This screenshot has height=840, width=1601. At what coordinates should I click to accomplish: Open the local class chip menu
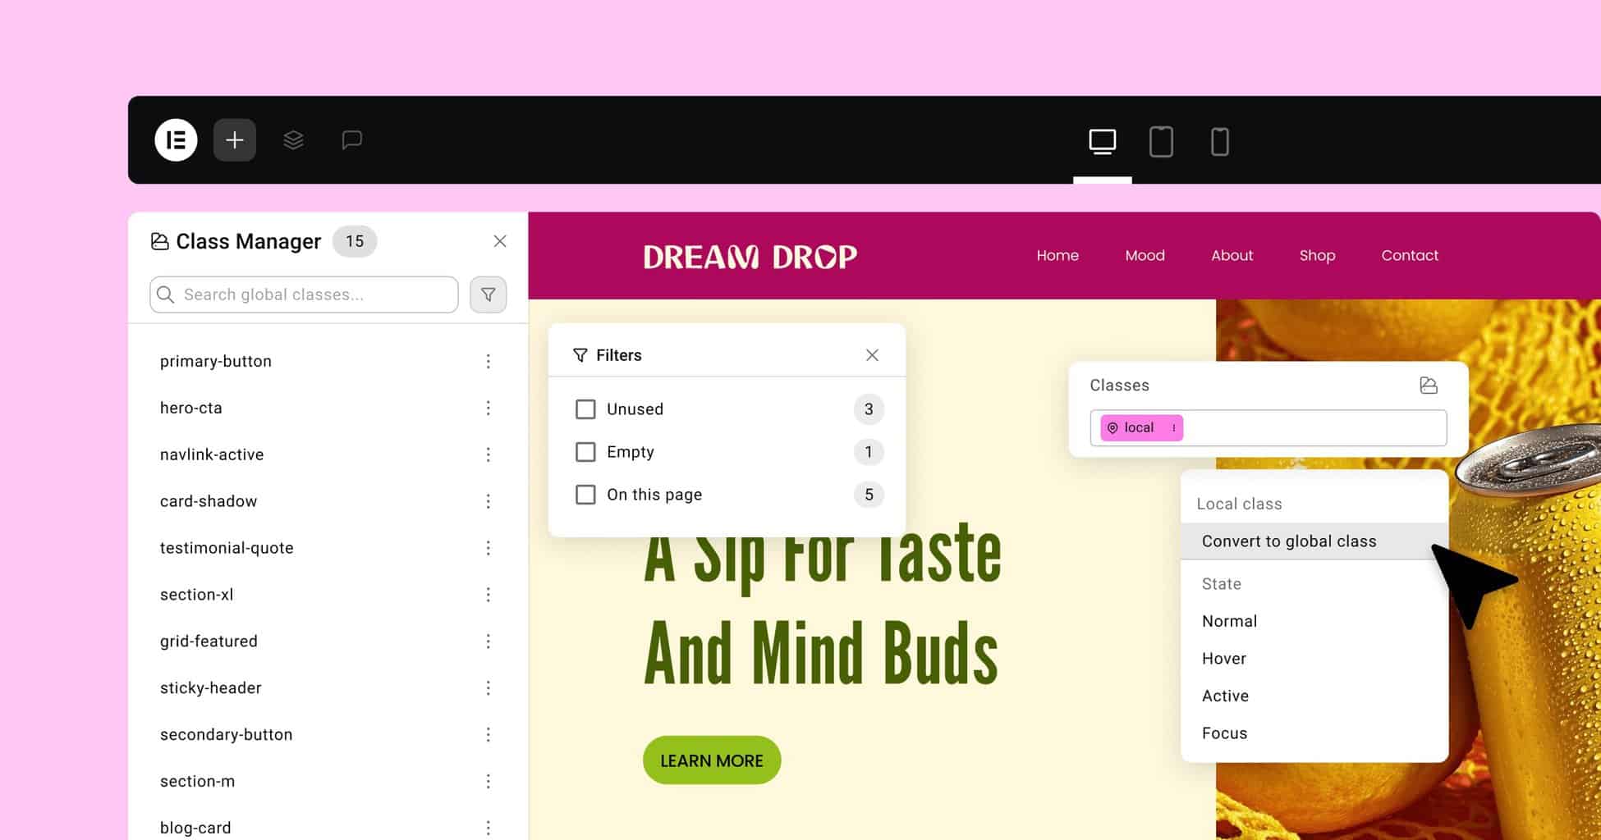(1173, 428)
